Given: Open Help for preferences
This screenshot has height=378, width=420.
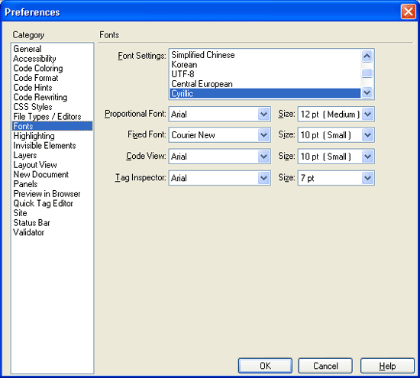Looking at the screenshot, I should 387,366.
